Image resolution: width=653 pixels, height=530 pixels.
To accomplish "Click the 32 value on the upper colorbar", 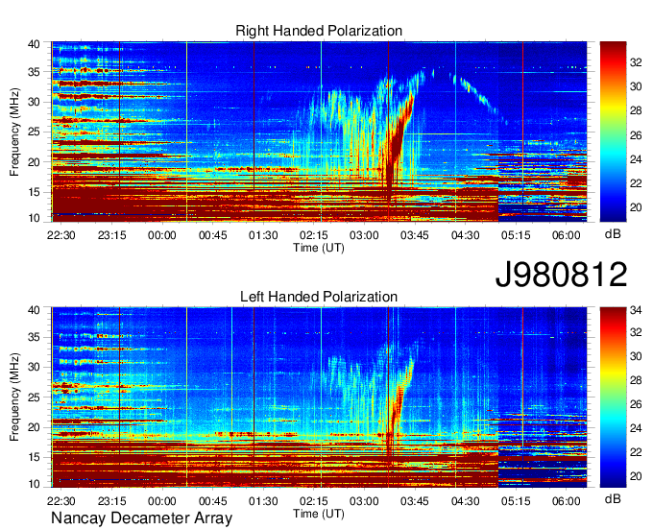I will tap(636, 62).
